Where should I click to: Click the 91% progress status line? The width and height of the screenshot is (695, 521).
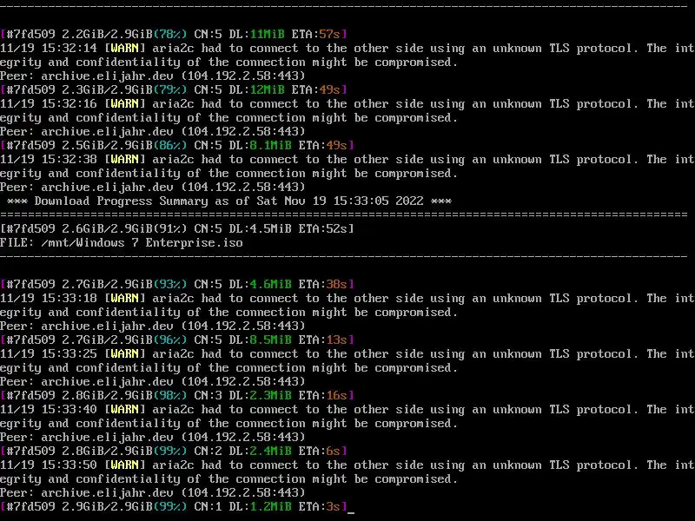pos(177,228)
